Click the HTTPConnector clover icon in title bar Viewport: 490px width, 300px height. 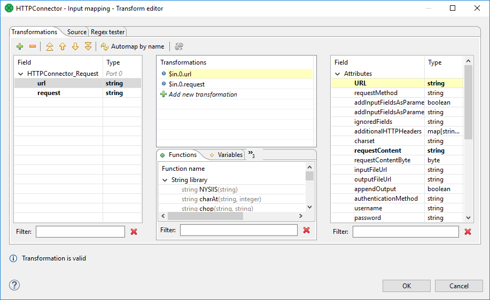(9, 8)
